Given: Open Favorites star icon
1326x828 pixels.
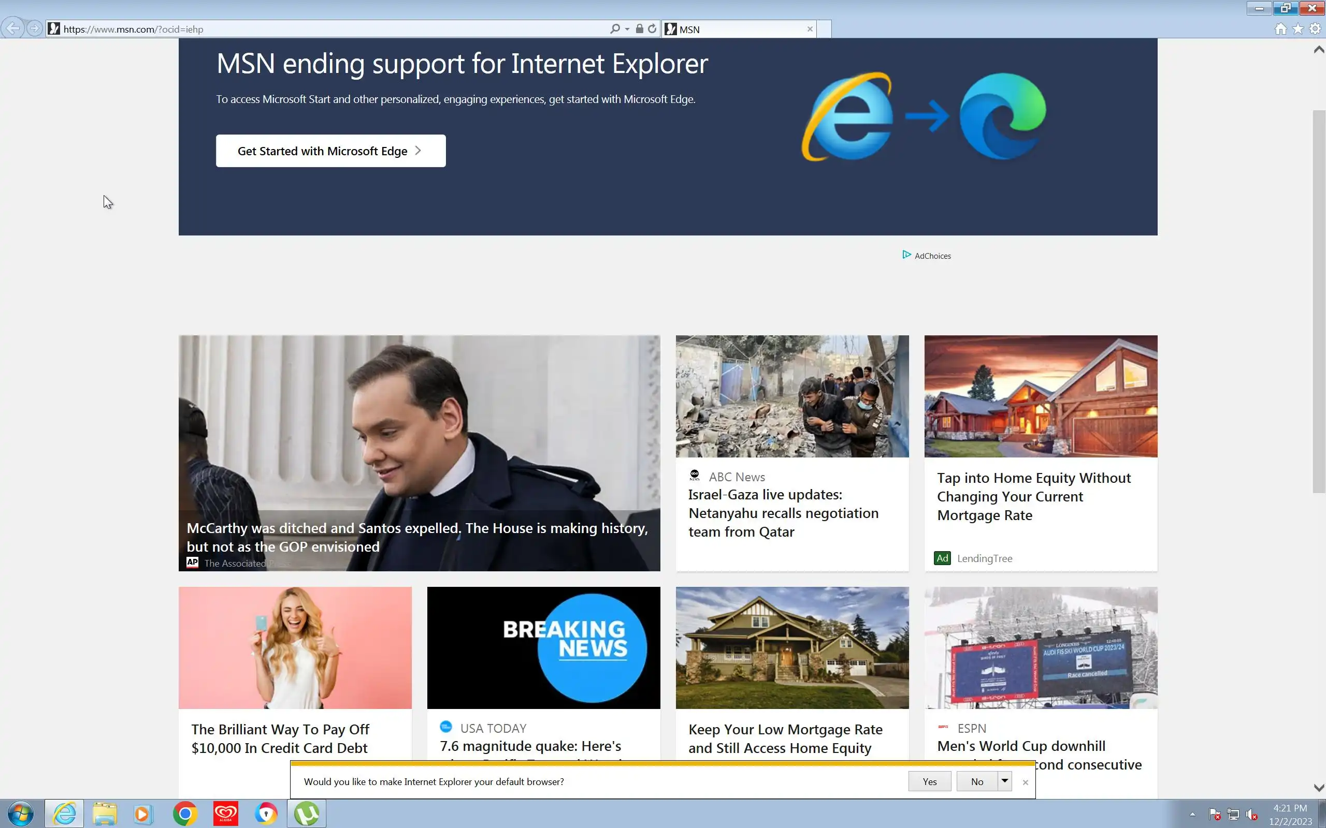Looking at the screenshot, I should 1298,29.
